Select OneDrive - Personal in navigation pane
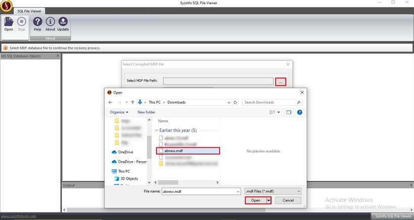 click(129, 162)
